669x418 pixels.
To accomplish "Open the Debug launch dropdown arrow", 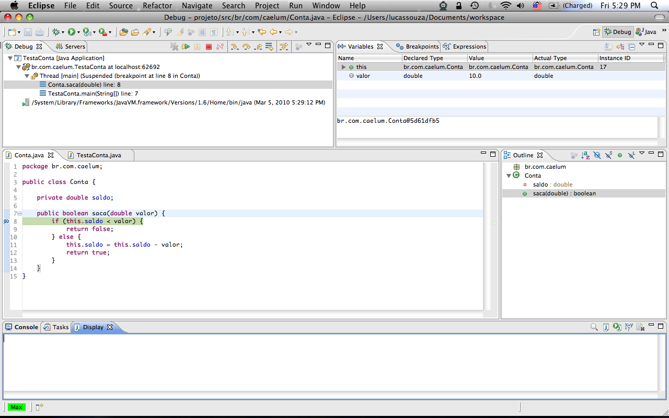I will coord(63,32).
